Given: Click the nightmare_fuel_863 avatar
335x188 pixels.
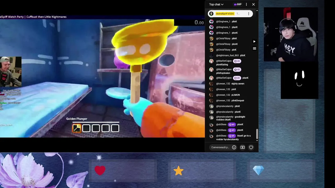Looking at the screenshot, I should 211,55.
